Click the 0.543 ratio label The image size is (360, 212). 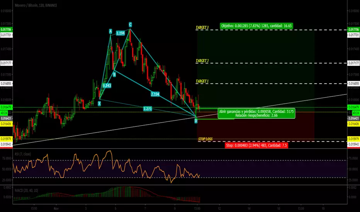107,86
